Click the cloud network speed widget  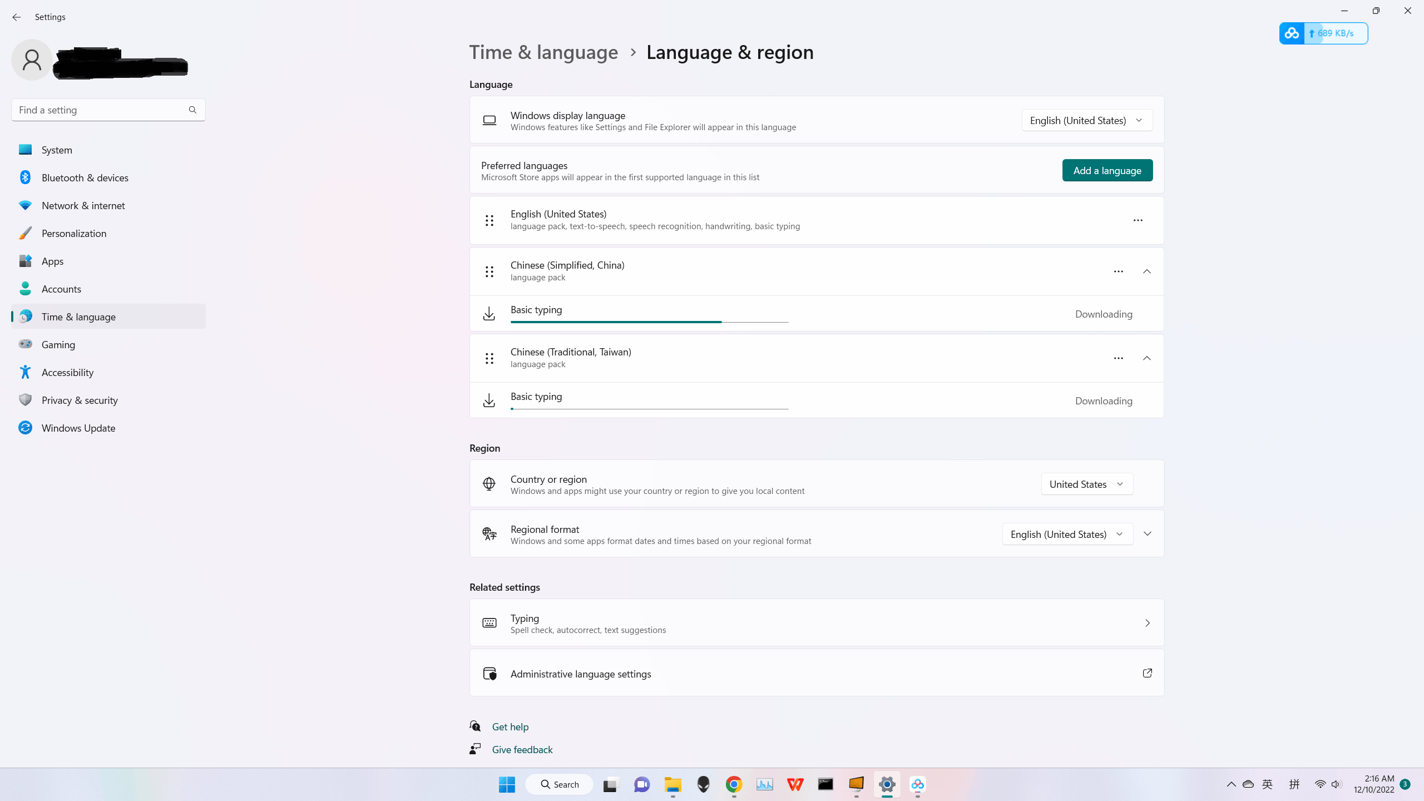(1323, 33)
